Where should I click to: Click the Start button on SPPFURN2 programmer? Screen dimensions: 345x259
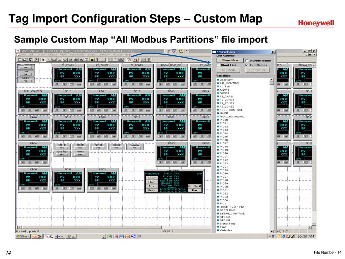152,178
